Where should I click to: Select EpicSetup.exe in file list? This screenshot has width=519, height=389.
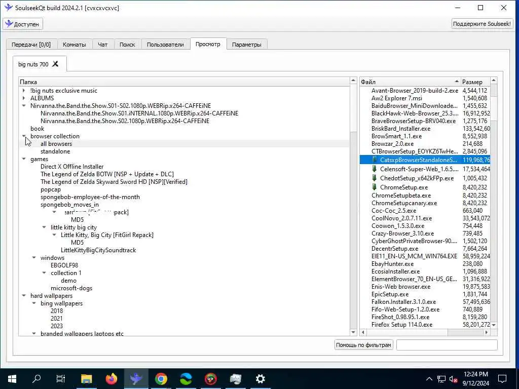point(390,294)
